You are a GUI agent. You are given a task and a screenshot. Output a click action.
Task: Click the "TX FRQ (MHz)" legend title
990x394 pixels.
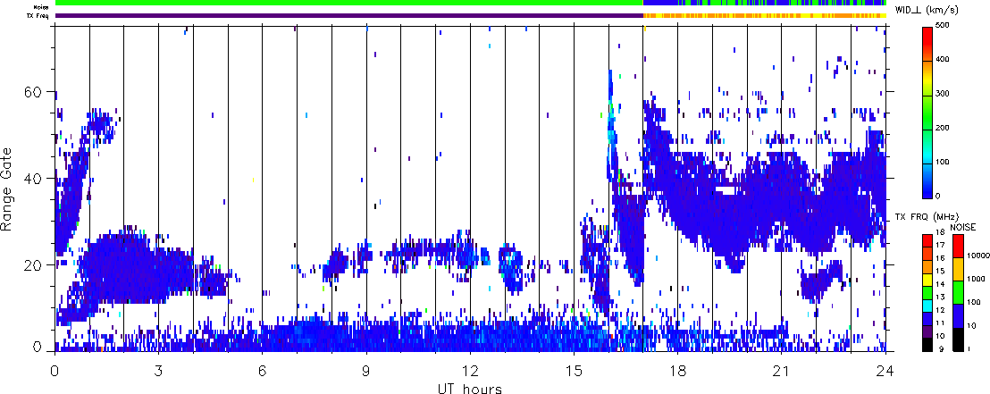tap(927, 217)
